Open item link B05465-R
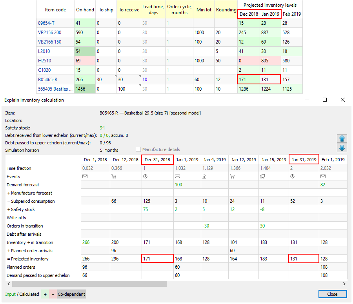The width and height of the screenshot is (353, 304). point(48,80)
